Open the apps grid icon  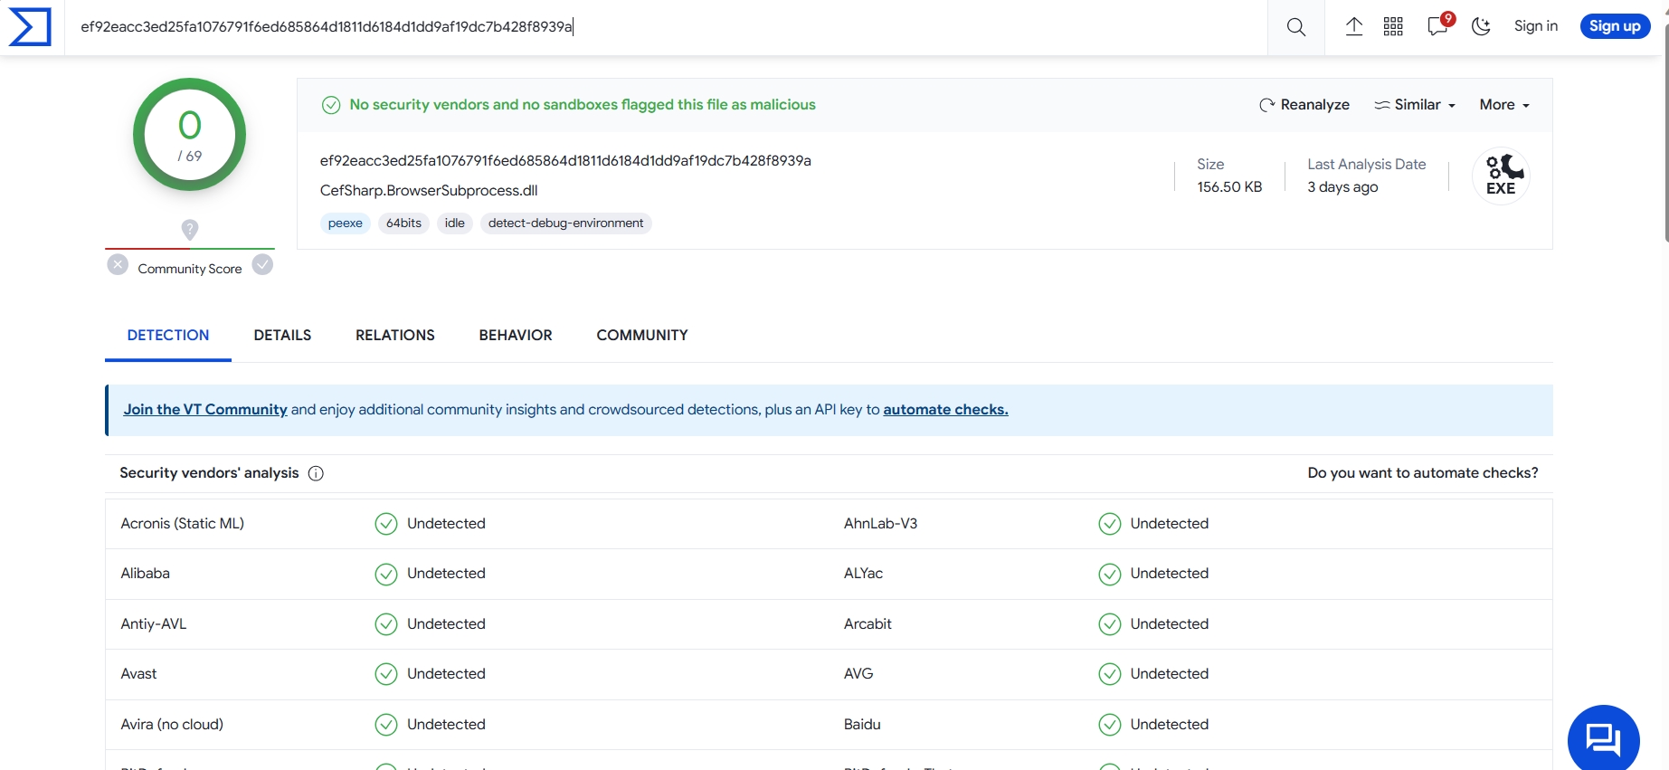pos(1393,27)
